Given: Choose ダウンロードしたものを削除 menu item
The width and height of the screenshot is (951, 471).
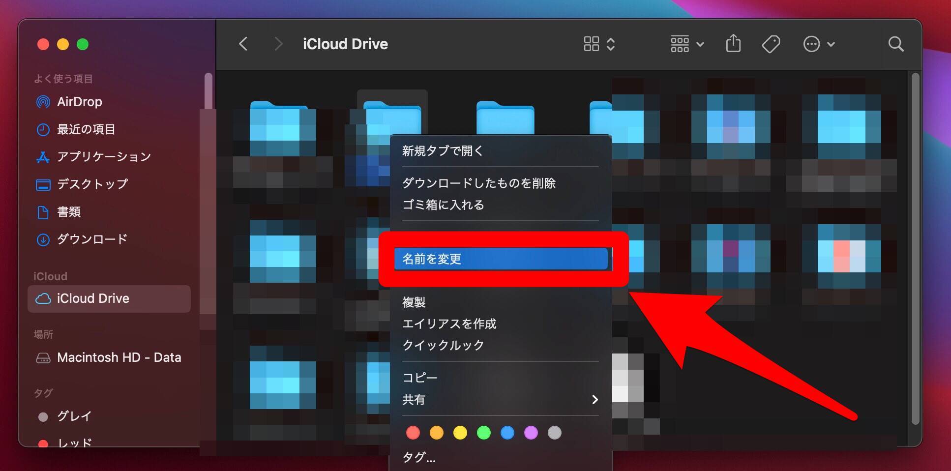Looking at the screenshot, I should pyautogui.click(x=501, y=183).
